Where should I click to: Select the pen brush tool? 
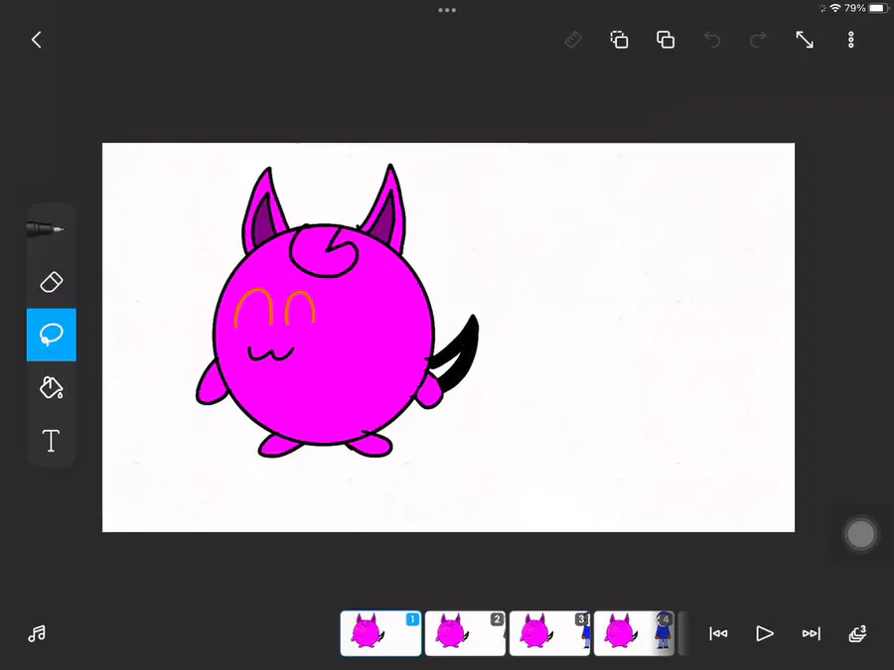pyautogui.click(x=46, y=229)
